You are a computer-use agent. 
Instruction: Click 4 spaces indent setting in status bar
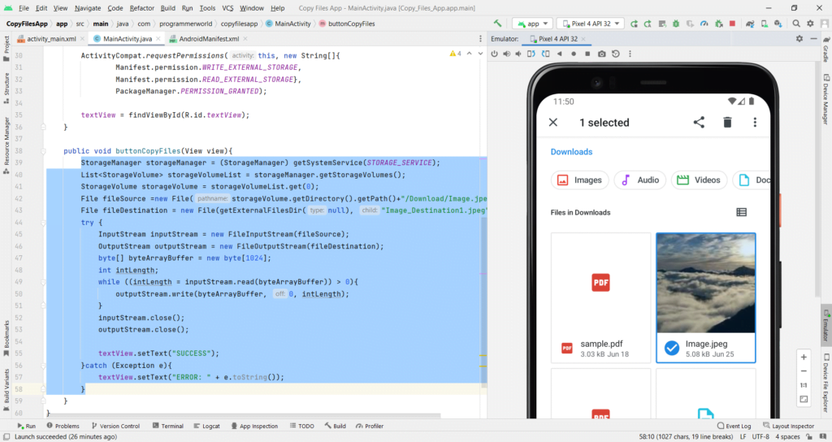(x=787, y=436)
